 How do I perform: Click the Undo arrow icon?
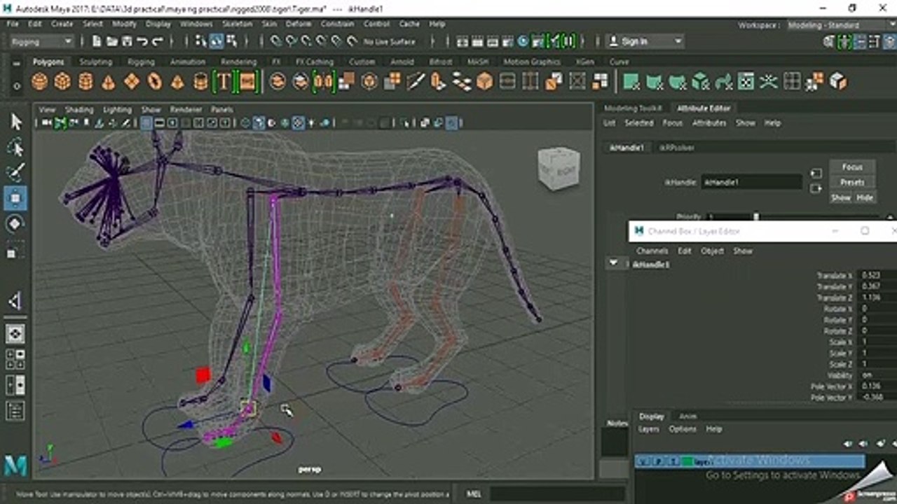[142, 41]
